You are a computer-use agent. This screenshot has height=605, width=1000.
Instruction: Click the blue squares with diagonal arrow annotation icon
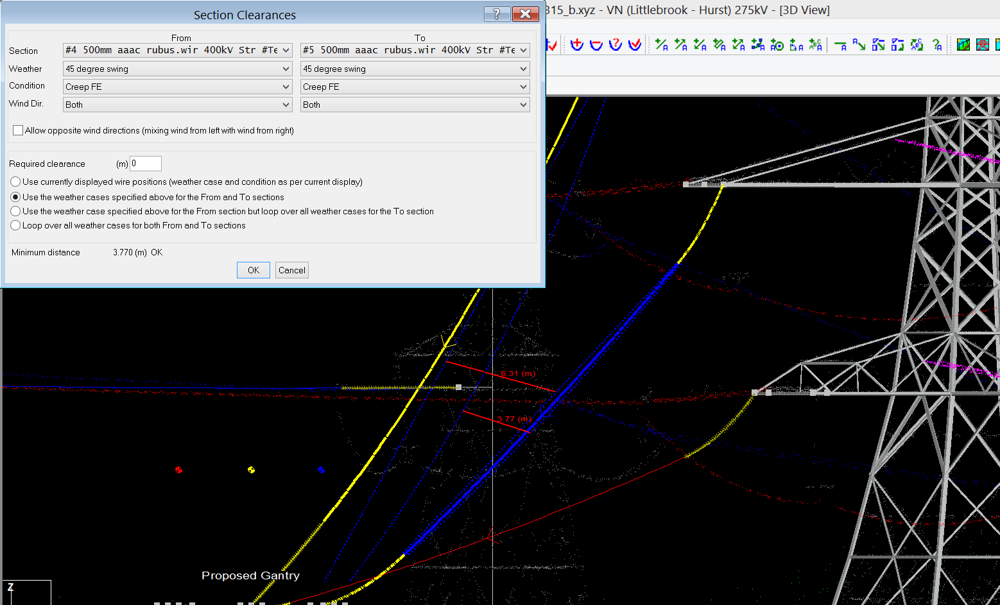pyautogui.click(x=879, y=45)
